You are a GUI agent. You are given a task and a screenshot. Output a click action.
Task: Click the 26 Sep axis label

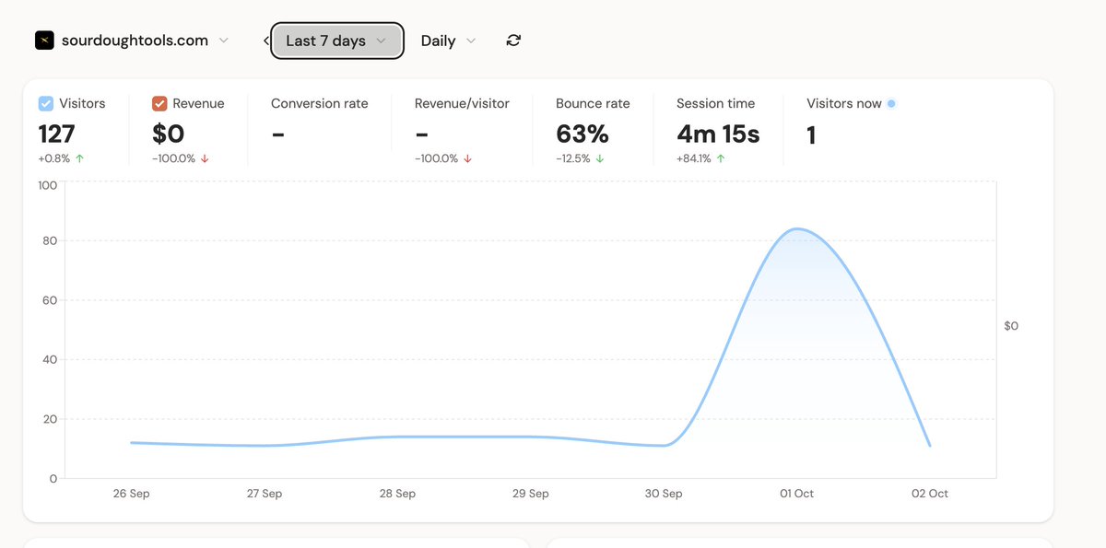tap(131, 494)
